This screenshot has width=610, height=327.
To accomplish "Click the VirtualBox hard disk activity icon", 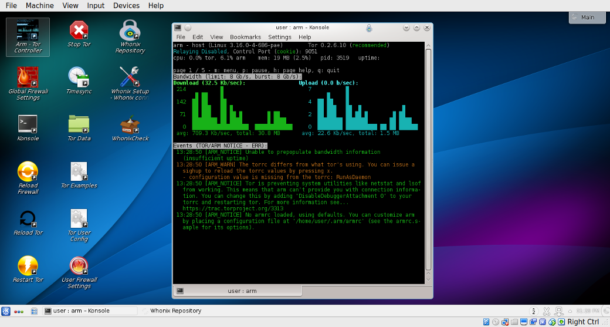I will pos(486,322).
